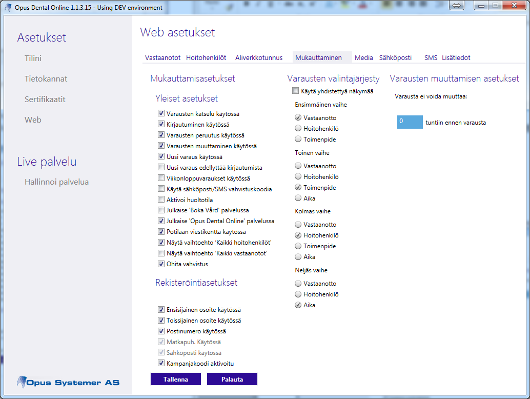
Task: Select Vastaanotto under Kolmas vaihe
Action: point(298,224)
